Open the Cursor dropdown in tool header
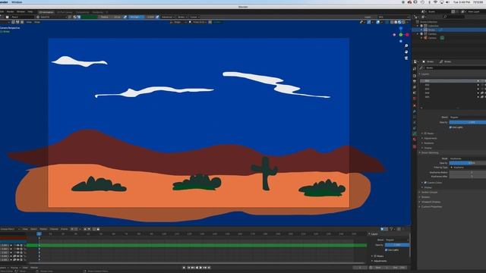This screenshot has height=273, width=486. 194,17
